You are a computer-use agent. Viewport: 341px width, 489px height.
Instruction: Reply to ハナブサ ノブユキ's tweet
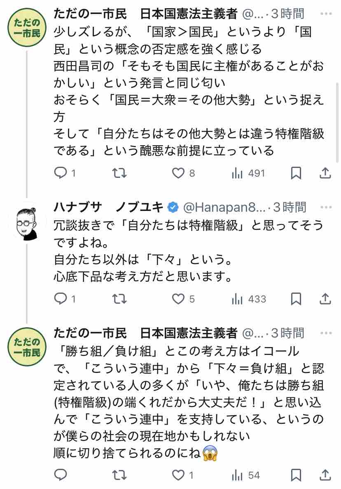click(x=61, y=299)
